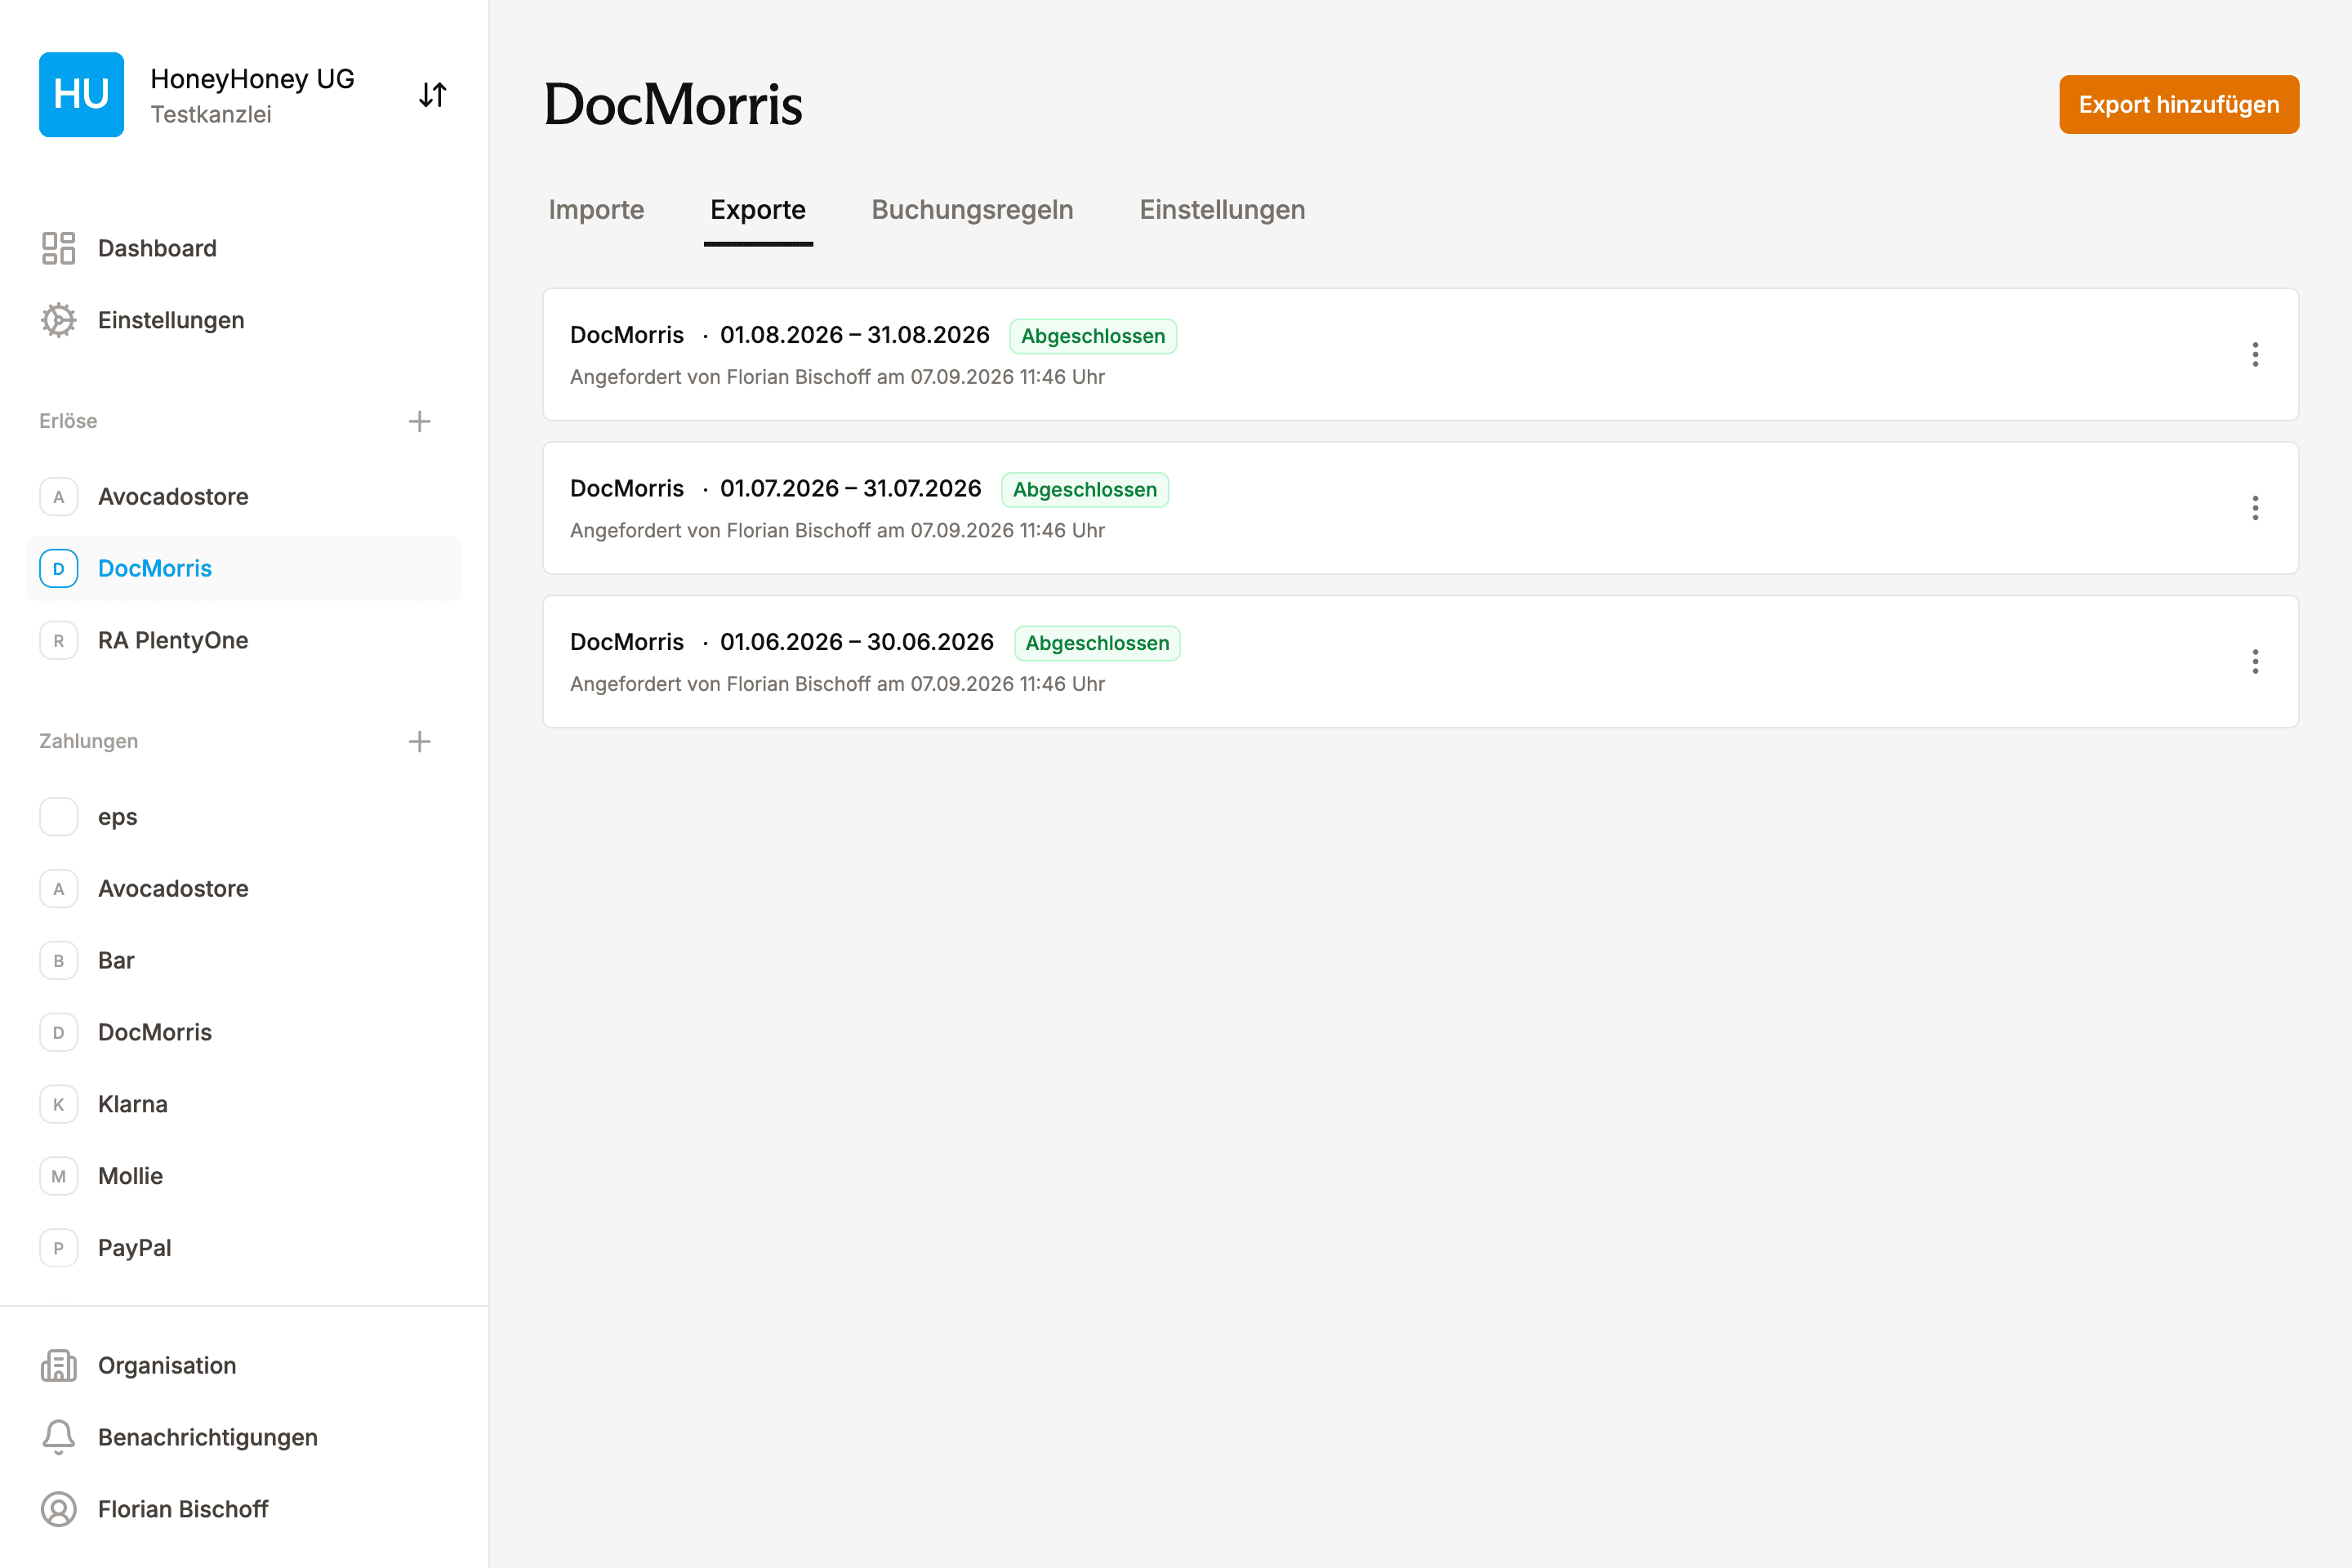Screen dimensions: 2352x1568
Task: Open Dashboard from sidebar
Action: coord(244,248)
